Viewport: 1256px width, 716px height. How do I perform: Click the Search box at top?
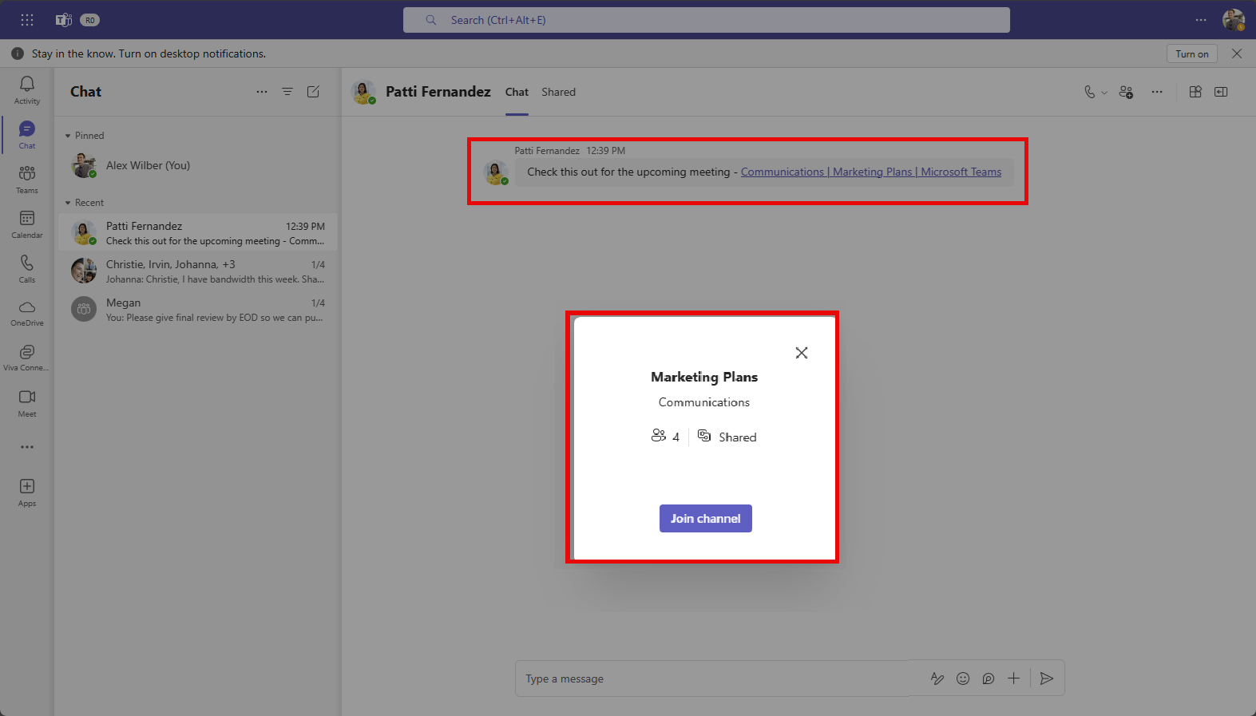pyautogui.click(x=706, y=20)
